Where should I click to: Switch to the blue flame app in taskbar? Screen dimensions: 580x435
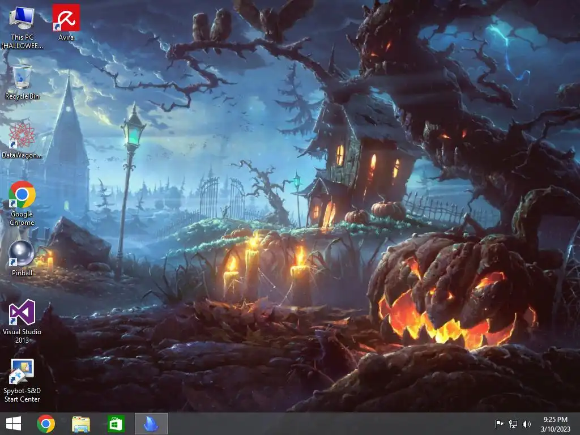(151, 424)
